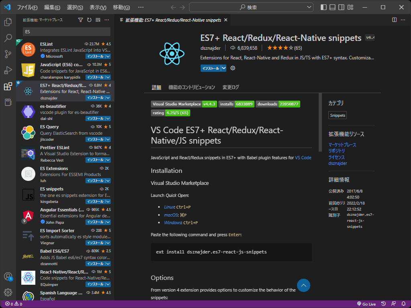Open extensions view more actions menu
Image resolution: width=411 pixels, height=308 pixels.
(x=107, y=20)
